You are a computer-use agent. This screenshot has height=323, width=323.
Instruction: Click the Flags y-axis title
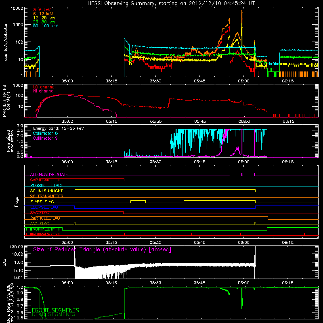point(16,201)
